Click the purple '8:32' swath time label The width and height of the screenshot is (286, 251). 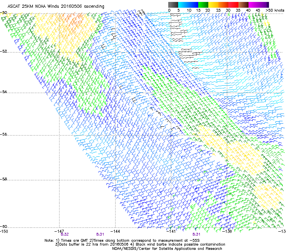65,234
